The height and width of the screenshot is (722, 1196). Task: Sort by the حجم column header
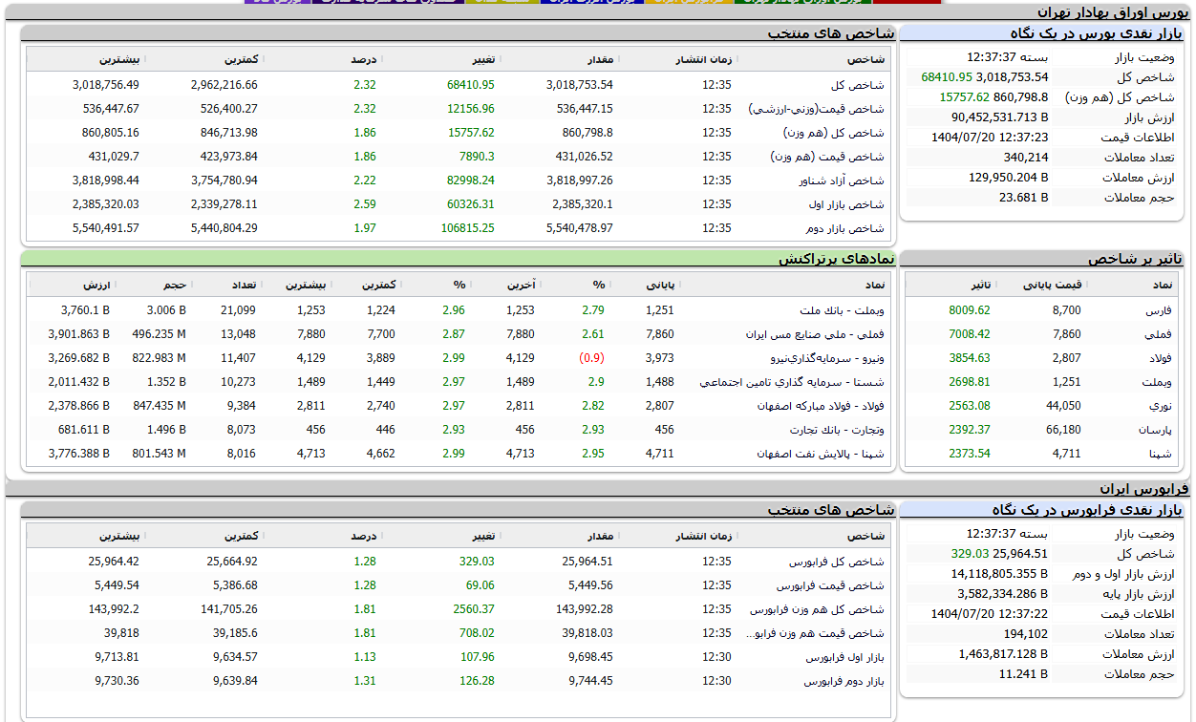[x=174, y=285]
